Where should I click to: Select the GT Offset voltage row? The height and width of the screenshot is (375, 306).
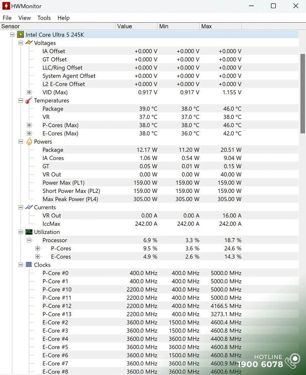pos(170,59)
